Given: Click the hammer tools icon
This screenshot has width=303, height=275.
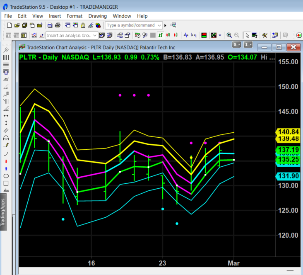Looking at the screenshot, I should coord(265,35).
